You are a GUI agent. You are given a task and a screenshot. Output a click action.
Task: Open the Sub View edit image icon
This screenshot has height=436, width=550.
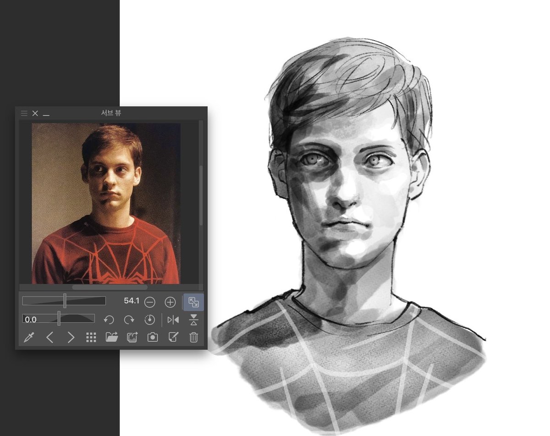click(x=173, y=338)
